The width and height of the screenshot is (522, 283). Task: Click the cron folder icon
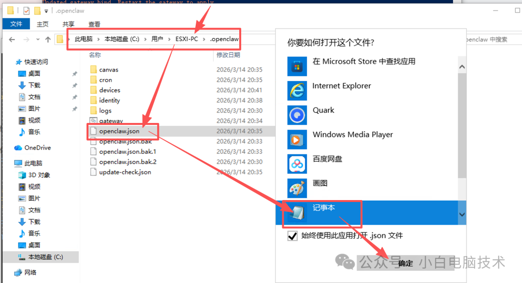tap(94, 80)
